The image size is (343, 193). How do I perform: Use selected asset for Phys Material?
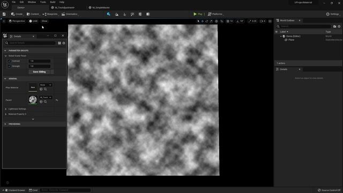point(41,90)
